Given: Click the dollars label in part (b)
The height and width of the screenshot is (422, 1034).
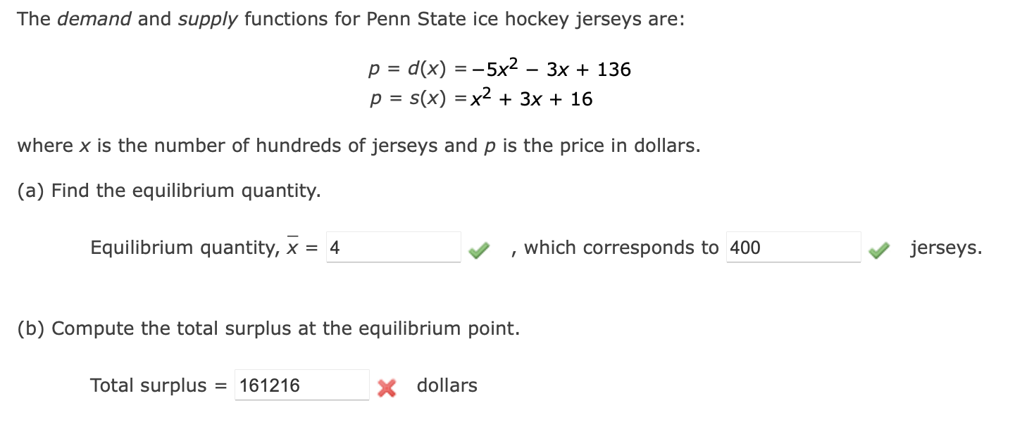Looking at the screenshot, I should pos(446,385).
